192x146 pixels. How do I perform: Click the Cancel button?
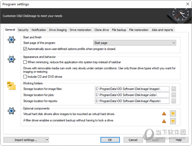133,140
